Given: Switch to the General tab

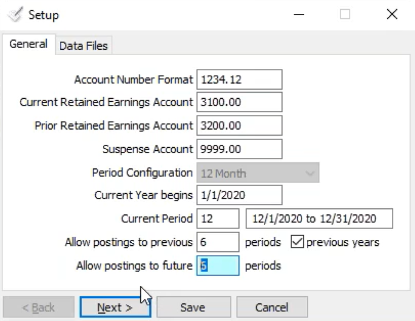Looking at the screenshot, I should pyautogui.click(x=29, y=44).
